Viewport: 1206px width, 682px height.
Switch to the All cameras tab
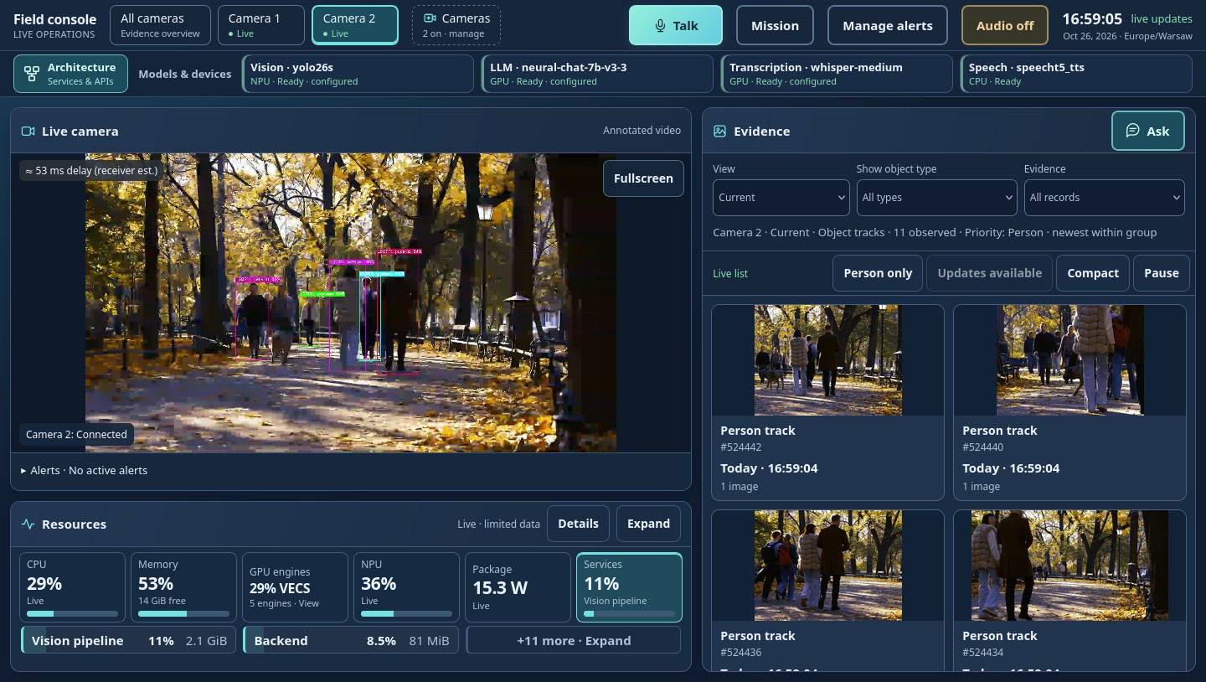[160, 25]
